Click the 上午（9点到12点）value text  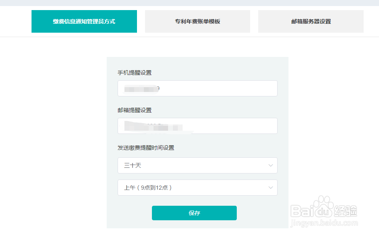tap(148, 188)
